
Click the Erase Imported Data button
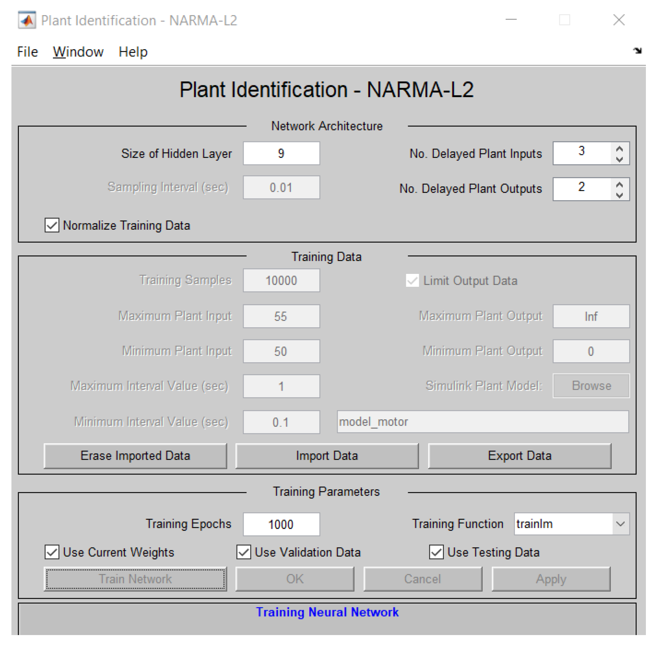point(135,456)
